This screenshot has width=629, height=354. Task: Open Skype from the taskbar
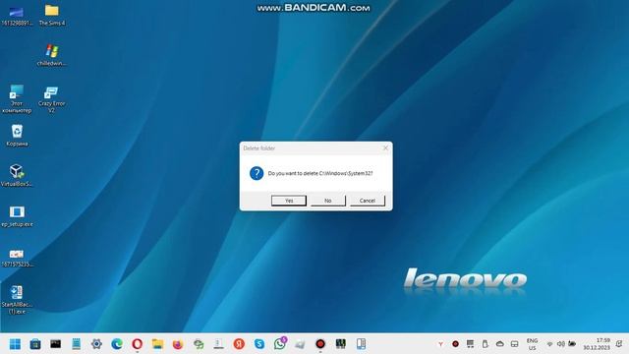[x=259, y=344]
